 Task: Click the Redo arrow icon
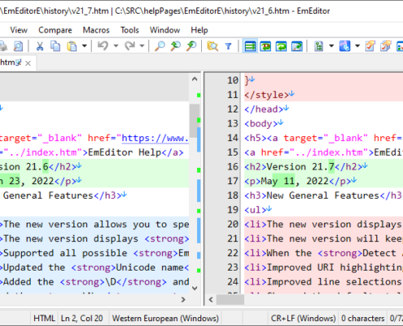coord(129,46)
